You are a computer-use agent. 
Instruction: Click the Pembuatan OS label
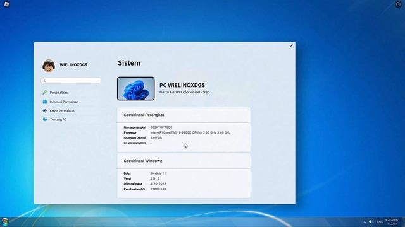point(134,189)
